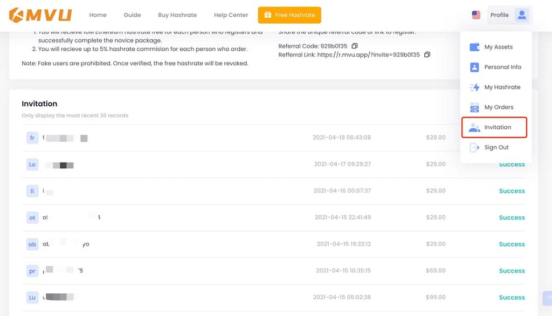The height and width of the screenshot is (316, 552).
Task: Click date 2021-04-15 22:41:49
Action: pyautogui.click(x=342, y=217)
